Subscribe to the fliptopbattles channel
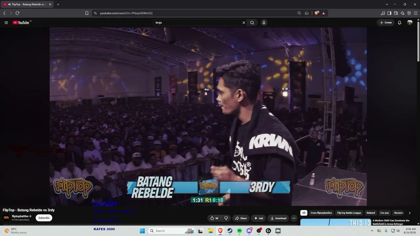 click(x=44, y=218)
